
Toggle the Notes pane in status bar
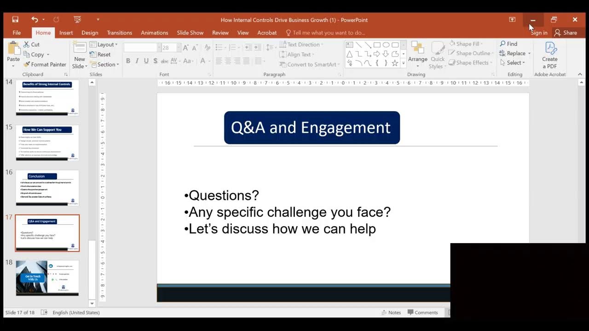pos(391,313)
